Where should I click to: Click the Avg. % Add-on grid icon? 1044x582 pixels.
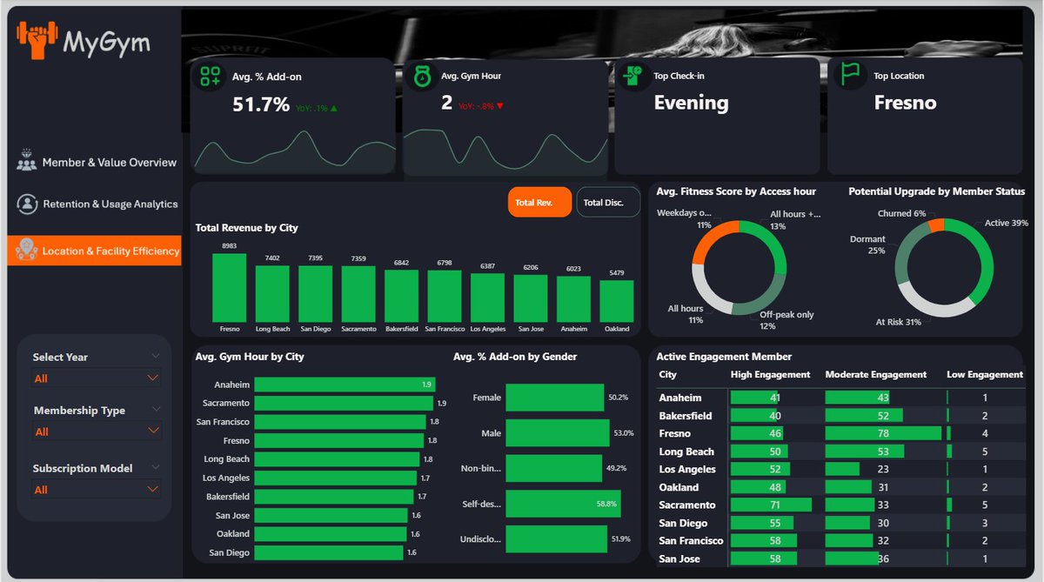pos(210,77)
